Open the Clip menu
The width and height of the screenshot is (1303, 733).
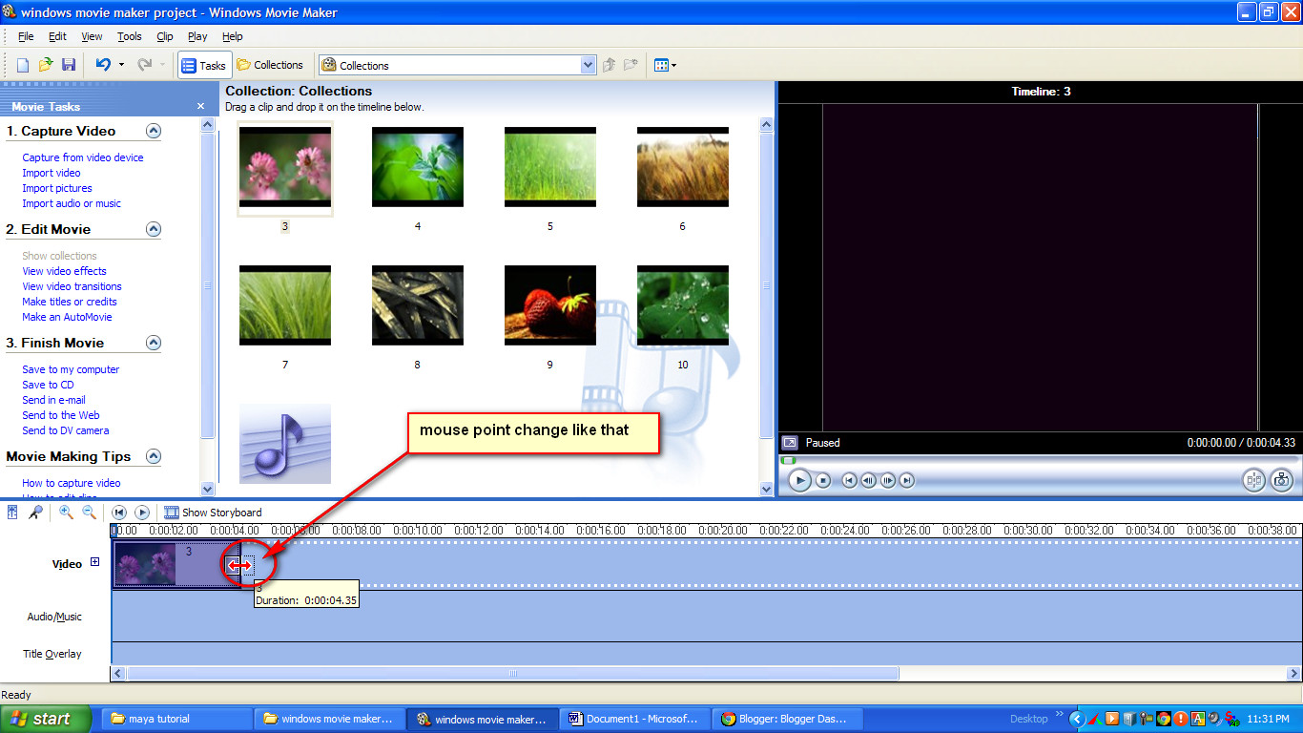click(x=165, y=36)
